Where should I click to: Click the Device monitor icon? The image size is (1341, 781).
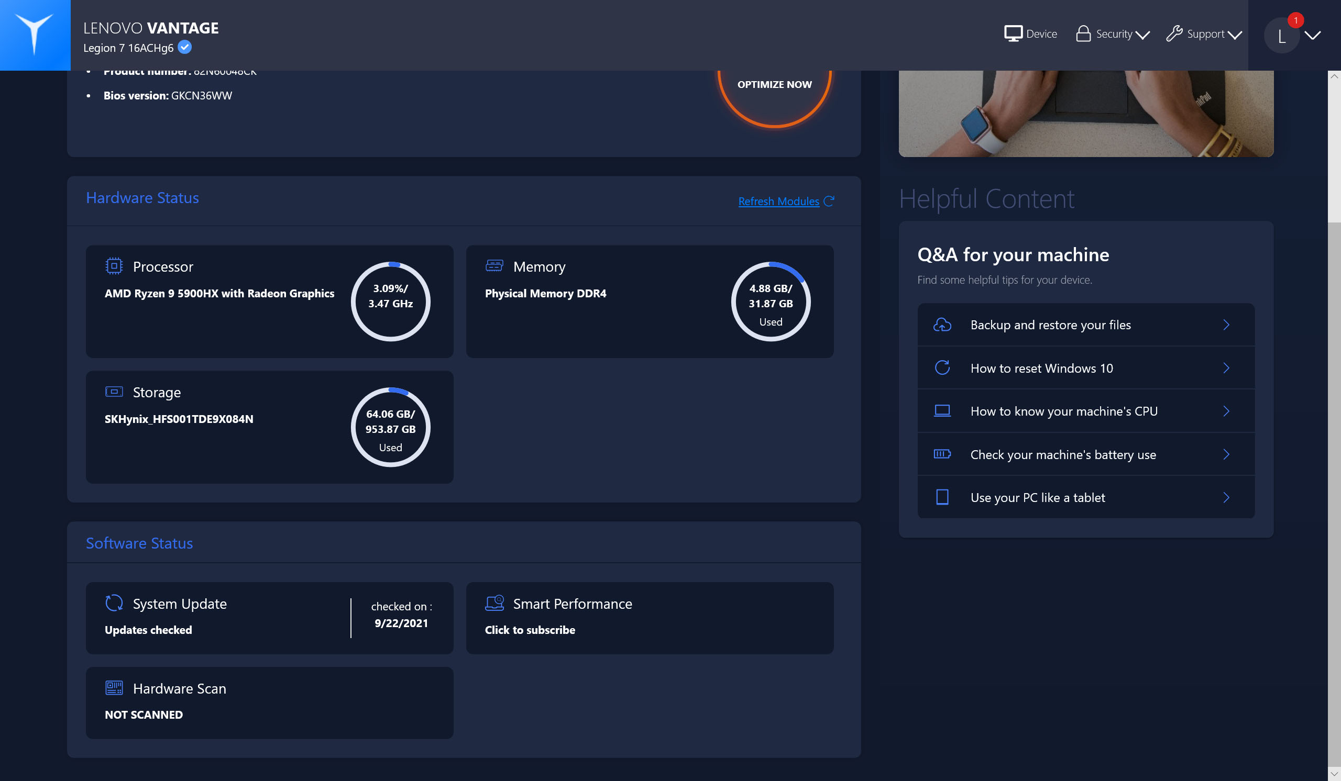(x=1013, y=34)
